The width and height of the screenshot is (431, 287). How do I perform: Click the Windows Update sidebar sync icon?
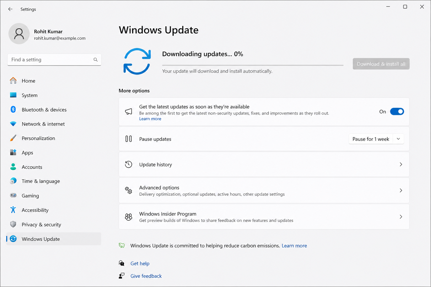[x=13, y=239]
